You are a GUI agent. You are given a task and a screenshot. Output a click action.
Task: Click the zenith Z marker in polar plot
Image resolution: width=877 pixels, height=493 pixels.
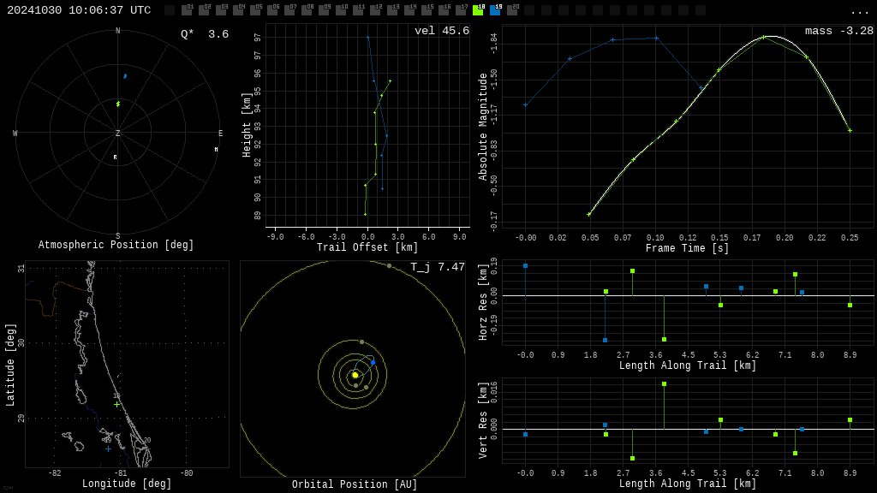118,134
